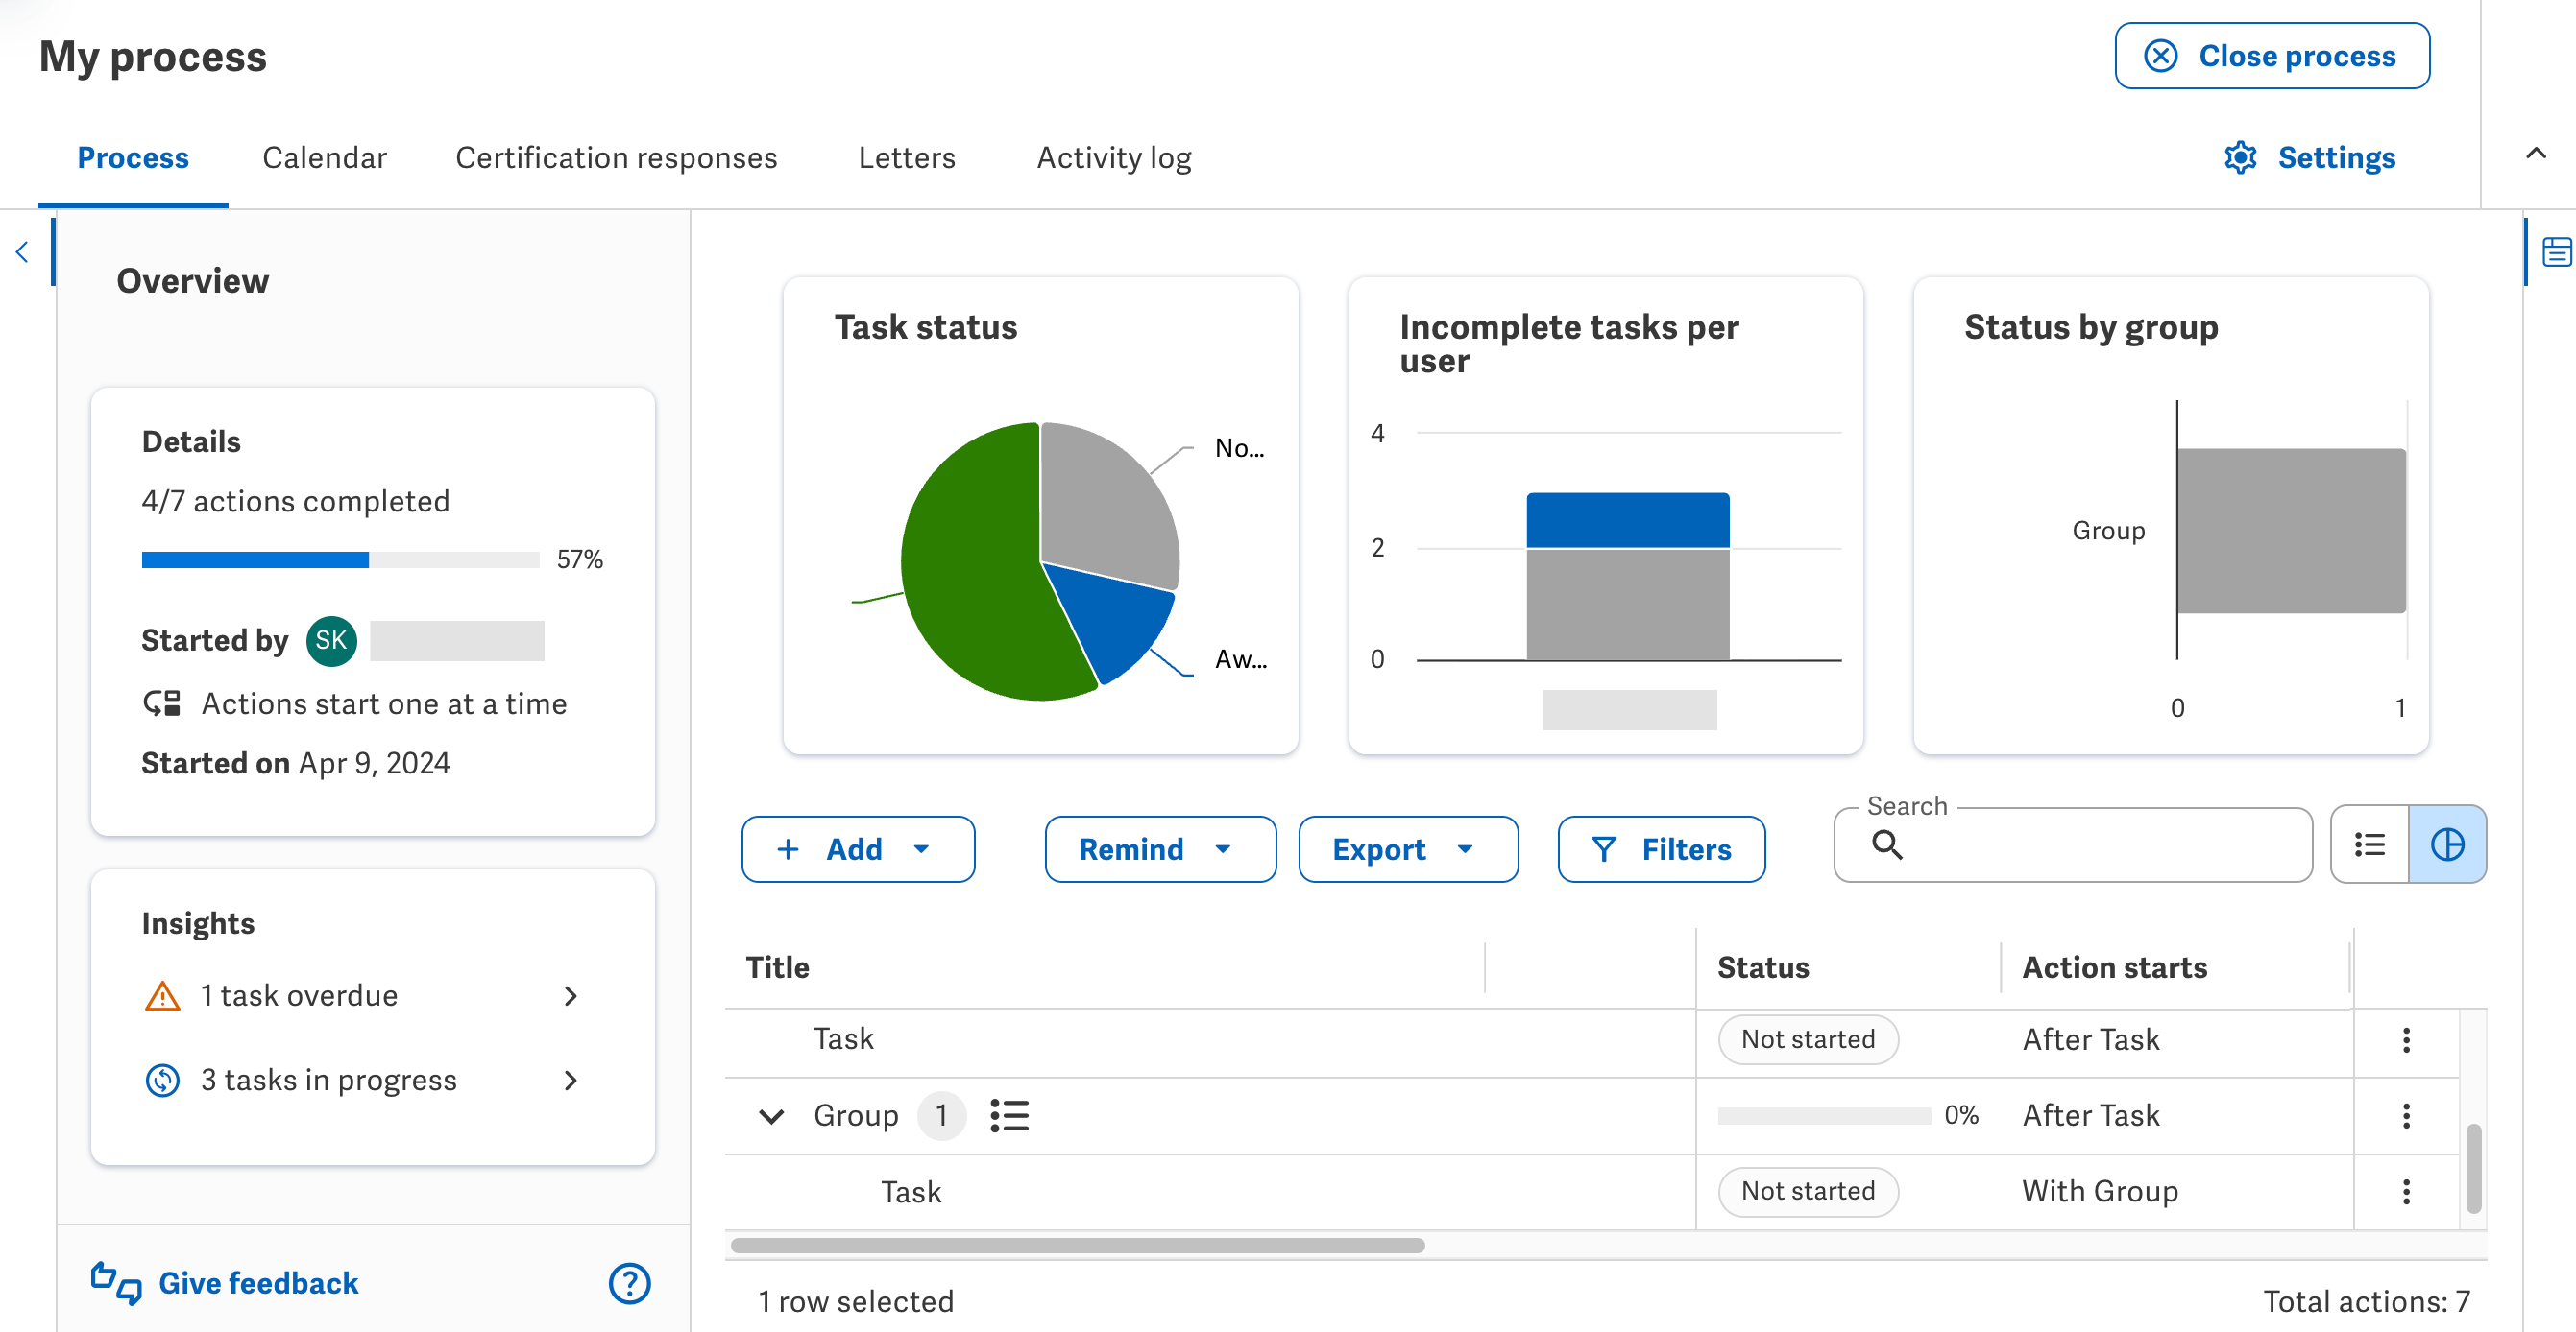Click the in-progress circular arrows icon
Screen dimensions: 2576x1332
162,1081
